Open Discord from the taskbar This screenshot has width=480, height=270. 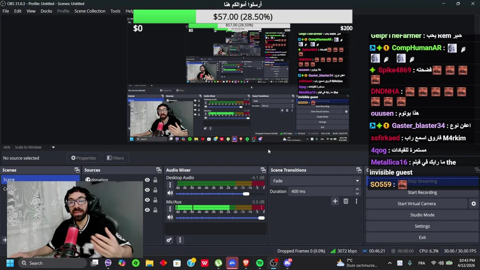287,263
